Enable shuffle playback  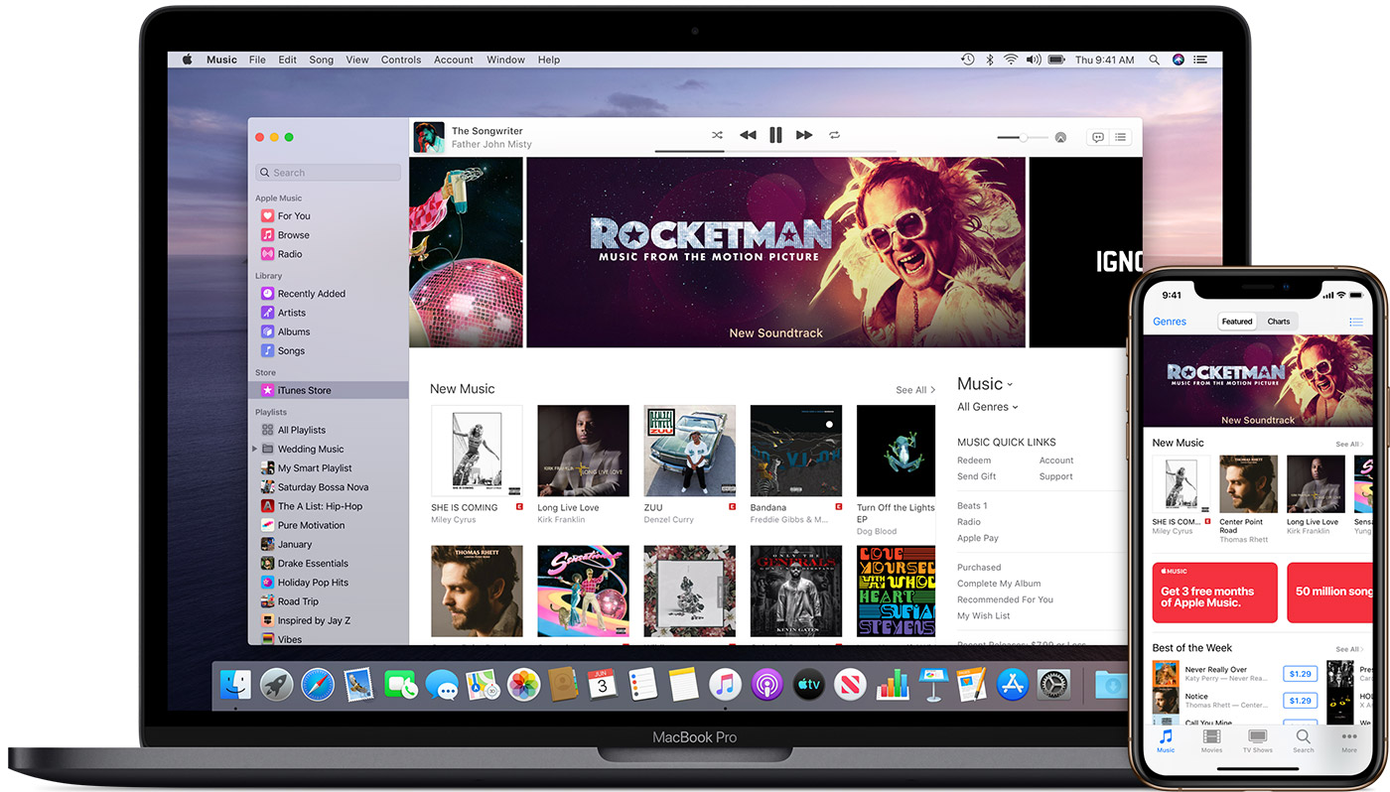click(x=718, y=135)
